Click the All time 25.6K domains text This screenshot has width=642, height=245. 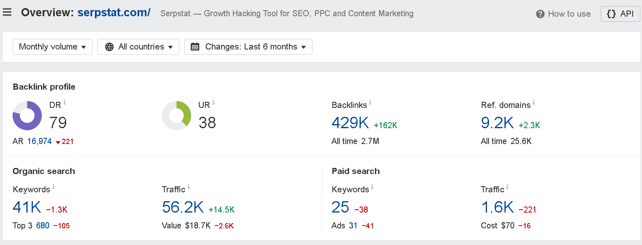pyautogui.click(x=506, y=141)
